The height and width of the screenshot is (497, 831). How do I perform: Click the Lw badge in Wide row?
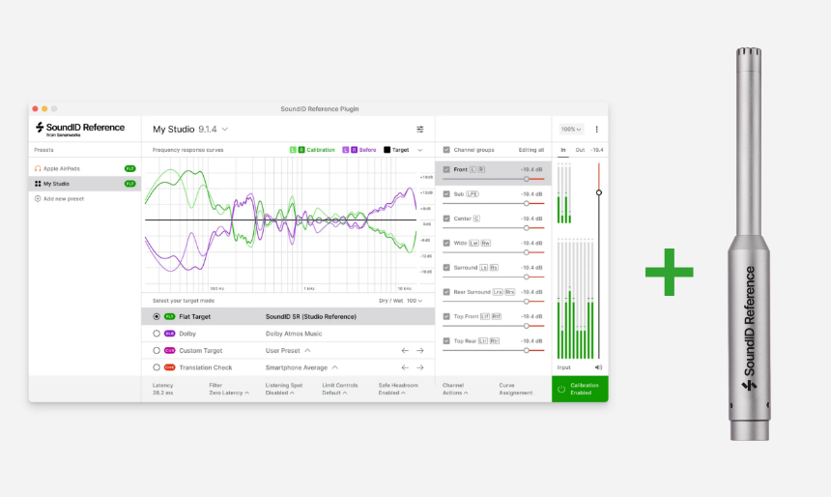(x=473, y=243)
